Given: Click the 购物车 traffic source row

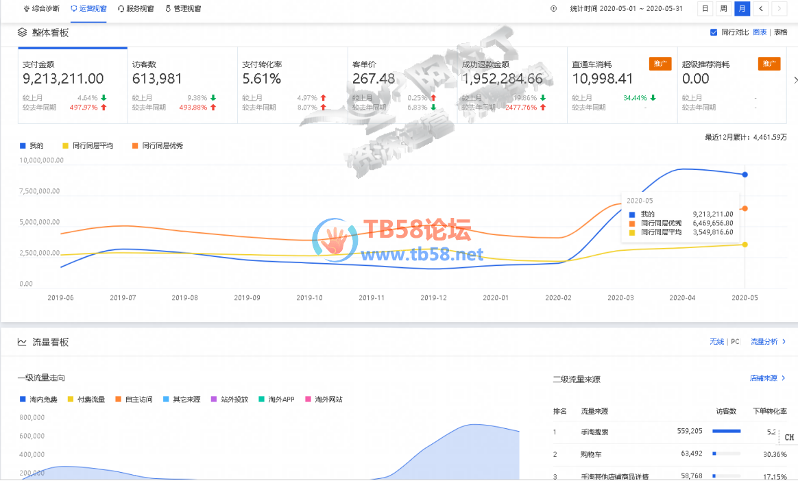Looking at the screenshot, I should pyautogui.click(x=670, y=454).
